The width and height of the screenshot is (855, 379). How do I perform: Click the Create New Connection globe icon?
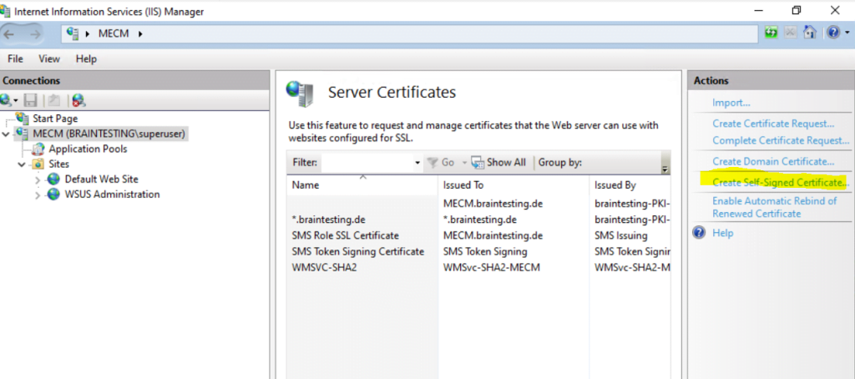[6, 100]
